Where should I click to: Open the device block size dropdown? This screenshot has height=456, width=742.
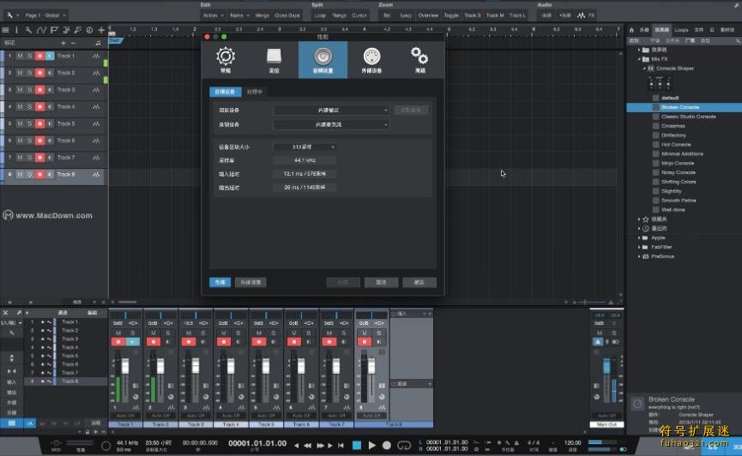point(305,147)
